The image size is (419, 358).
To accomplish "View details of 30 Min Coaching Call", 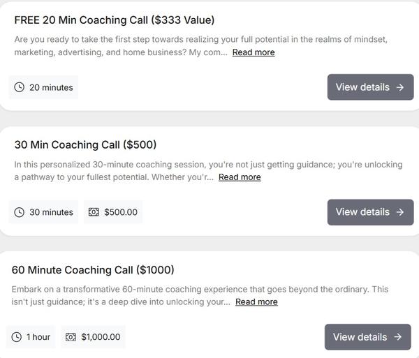I will 370,212.
